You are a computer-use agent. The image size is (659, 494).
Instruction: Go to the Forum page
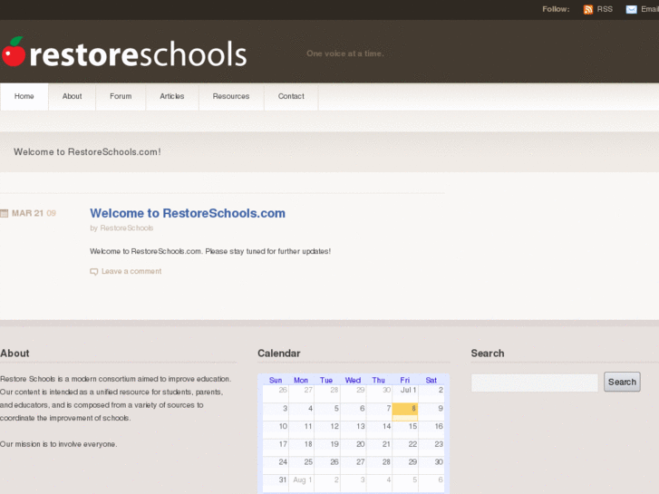coord(121,96)
